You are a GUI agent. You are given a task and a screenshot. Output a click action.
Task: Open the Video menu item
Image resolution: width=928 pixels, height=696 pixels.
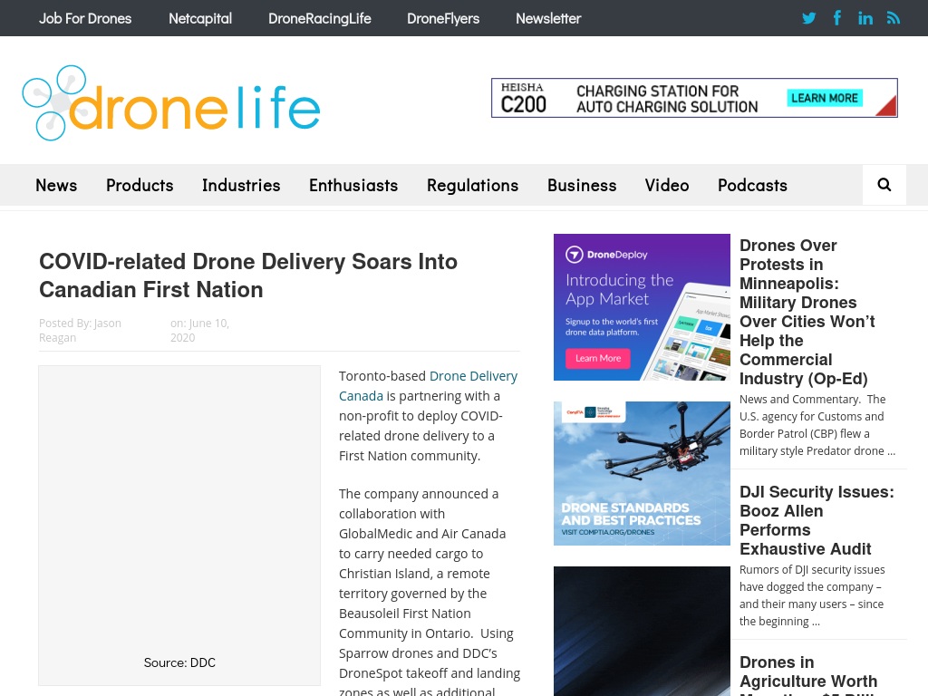pyautogui.click(x=667, y=185)
